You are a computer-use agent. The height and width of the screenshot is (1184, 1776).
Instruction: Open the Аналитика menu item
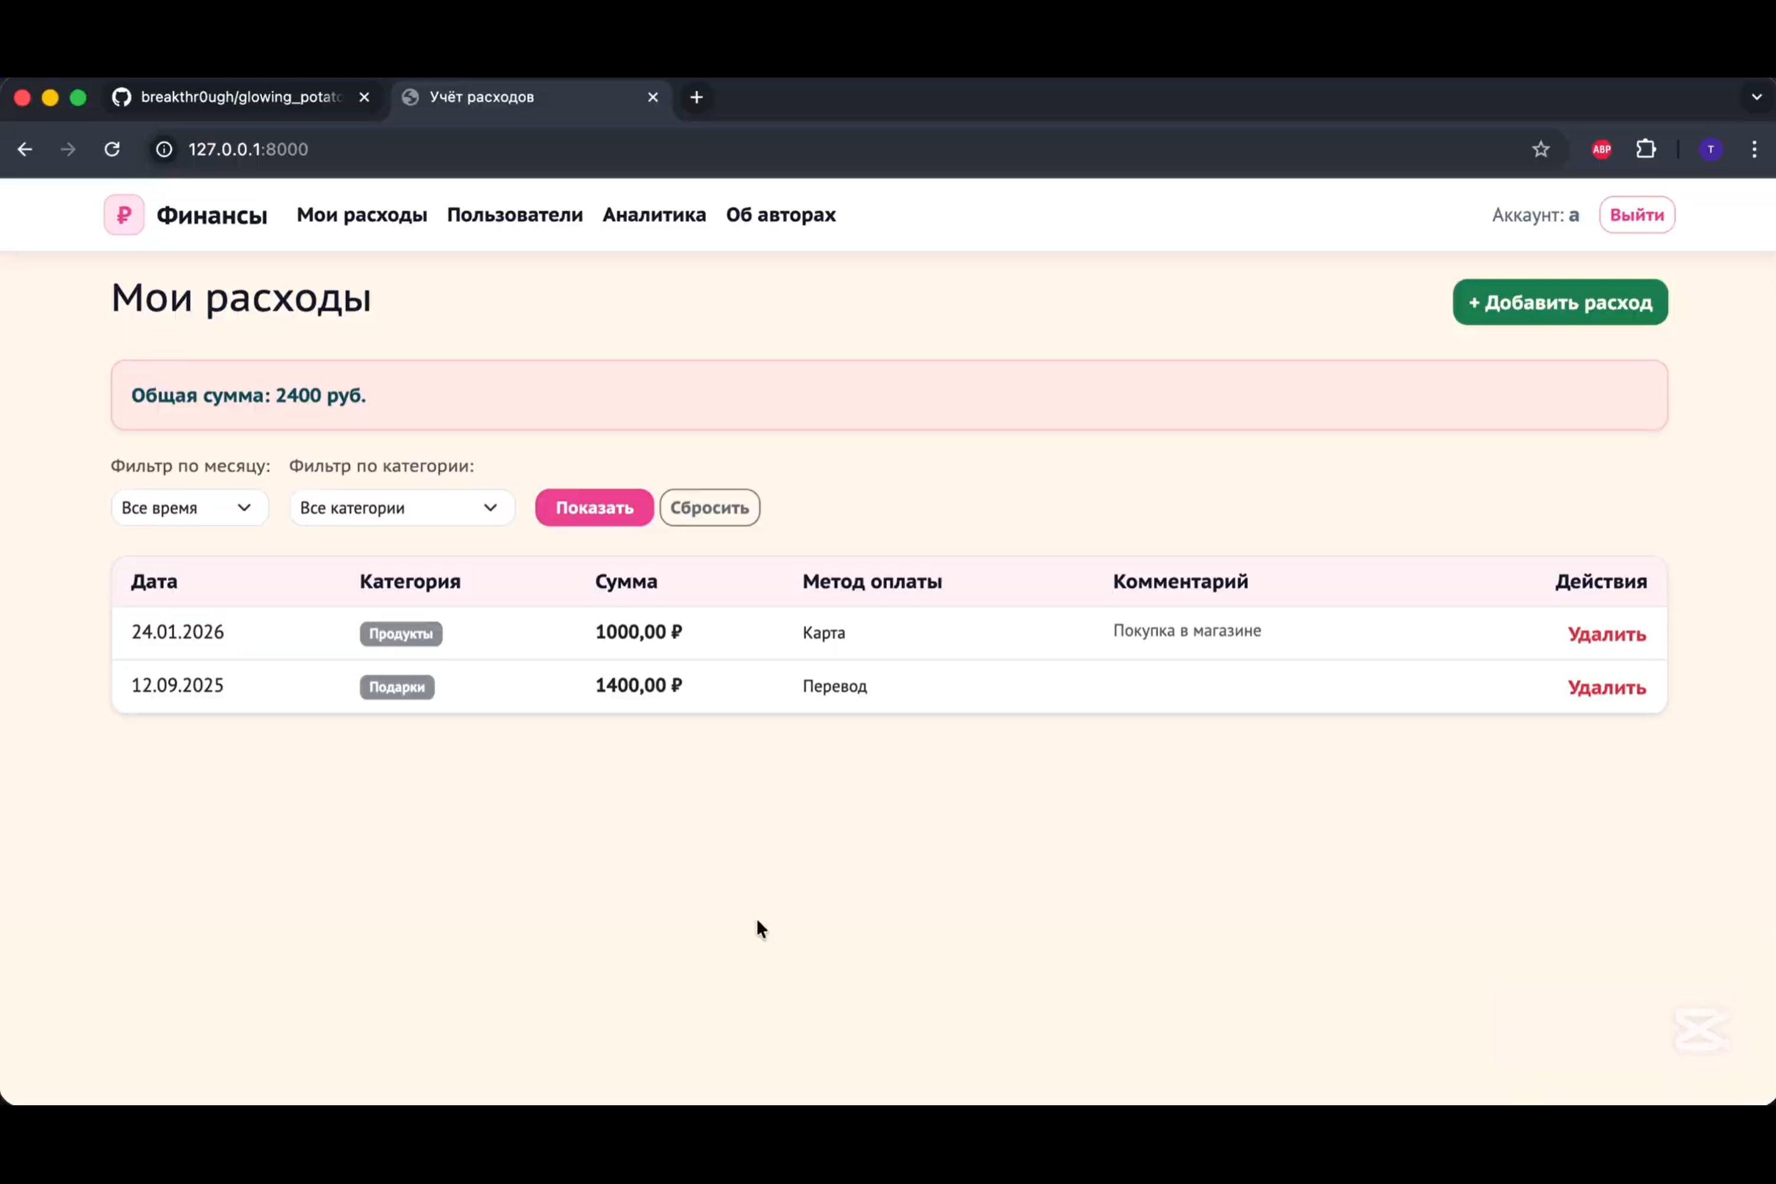click(654, 215)
